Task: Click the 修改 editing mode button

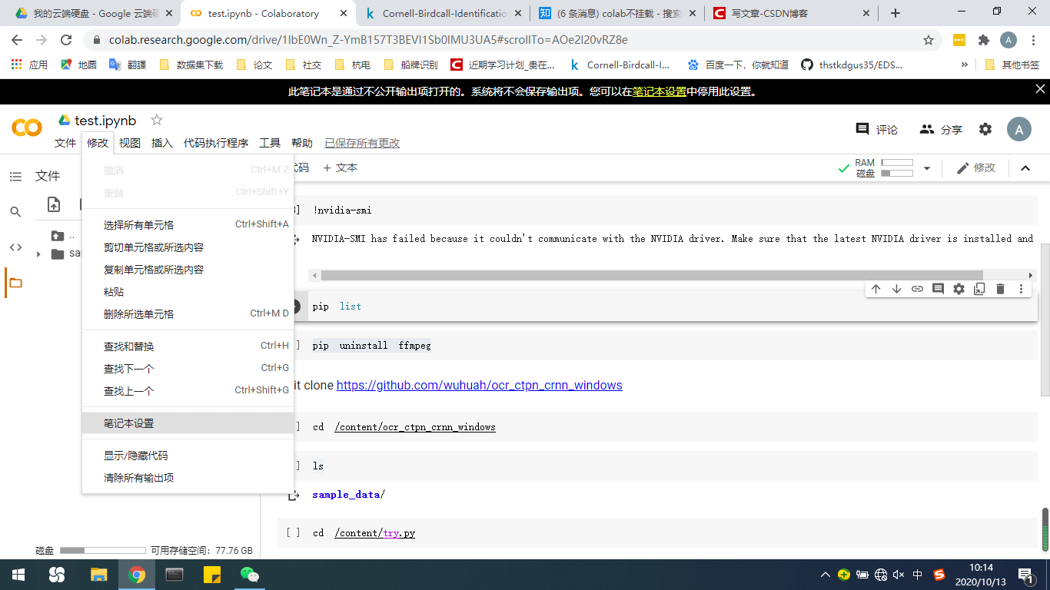Action: tap(975, 167)
